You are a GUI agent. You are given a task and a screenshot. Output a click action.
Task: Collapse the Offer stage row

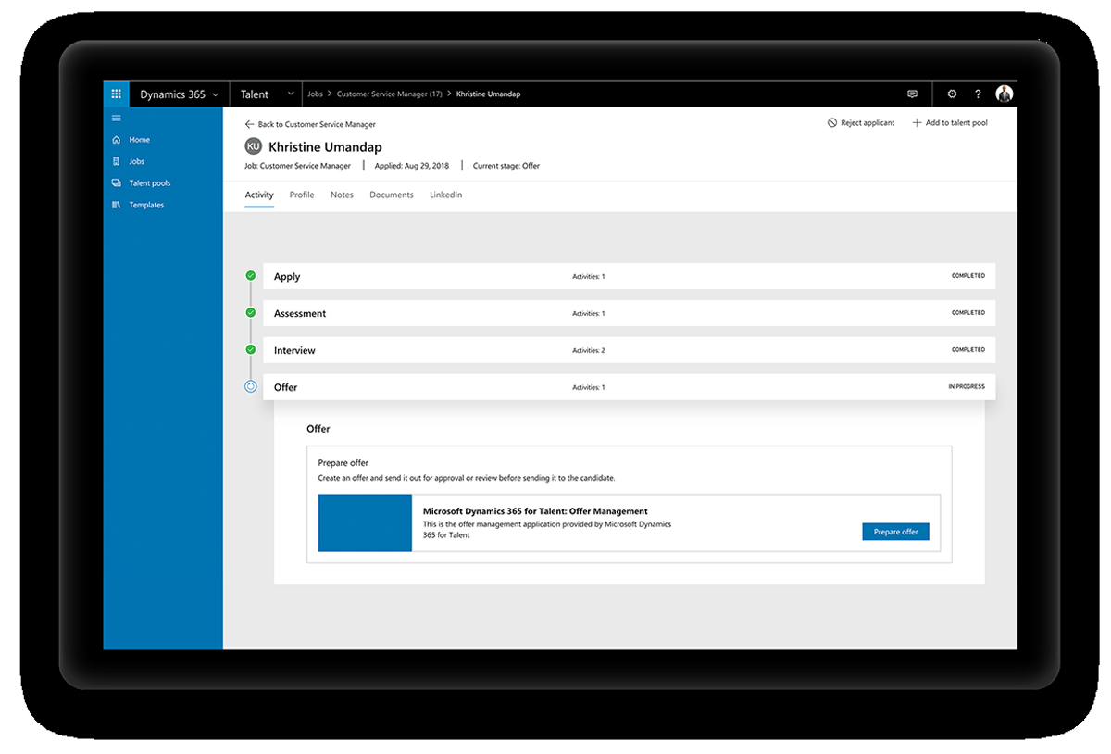[629, 387]
